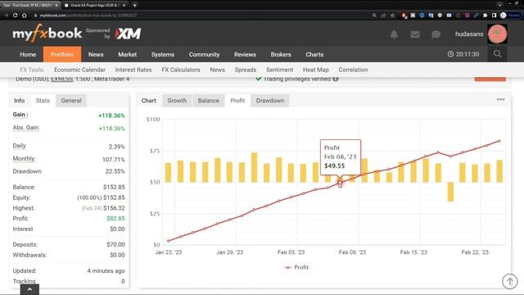Close the Oracle EA Project browser tab

[x=124, y=6]
